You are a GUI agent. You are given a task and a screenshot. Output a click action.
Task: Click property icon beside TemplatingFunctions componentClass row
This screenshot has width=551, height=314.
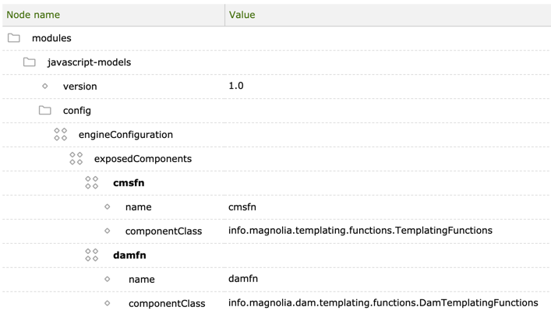108,231
